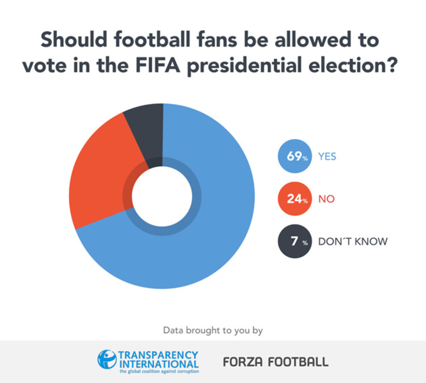
Task: Click the YES legend label
Action: coord(327,156)
